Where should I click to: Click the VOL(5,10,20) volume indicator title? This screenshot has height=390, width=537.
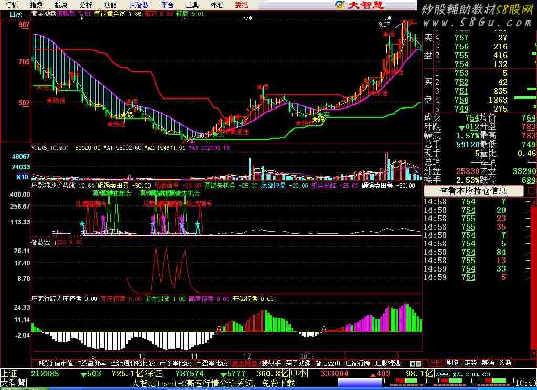[x=50, y=148]
